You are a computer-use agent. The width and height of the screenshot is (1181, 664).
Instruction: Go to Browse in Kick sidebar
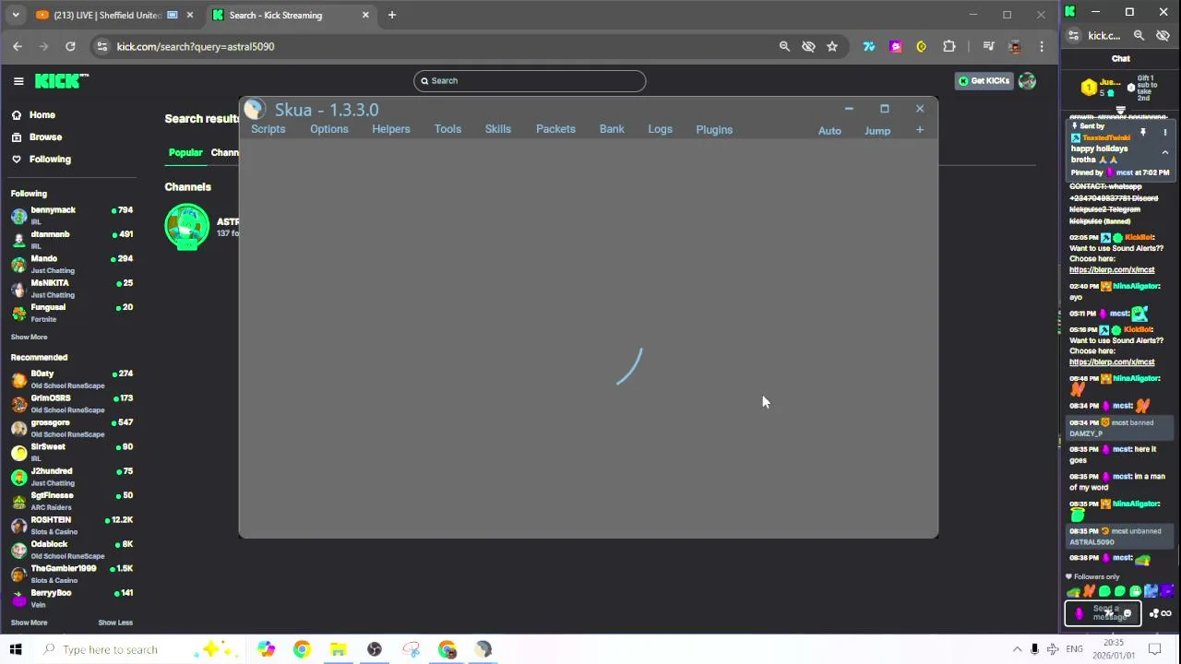(45, 137)
